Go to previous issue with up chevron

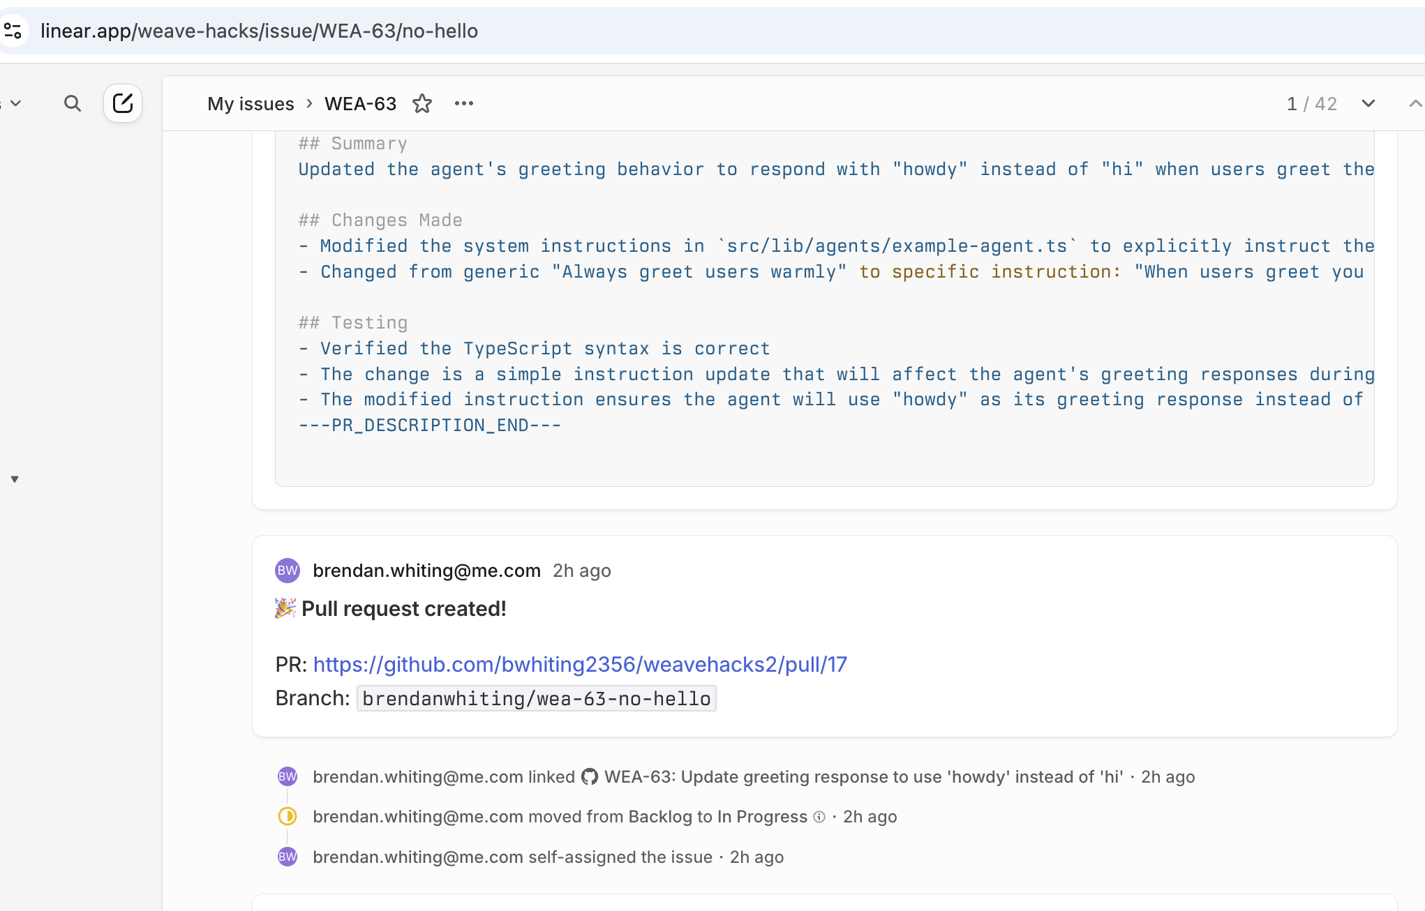click(x=1415, y=104)
